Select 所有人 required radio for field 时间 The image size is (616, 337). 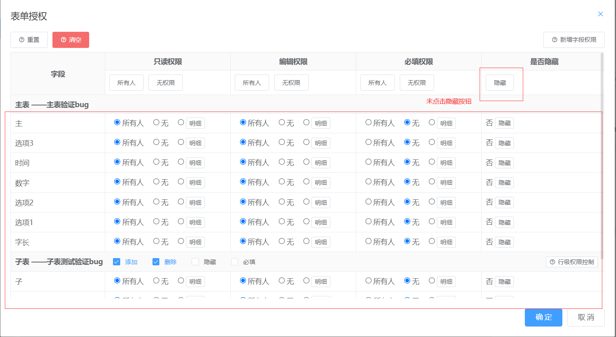tap(368, 162)
